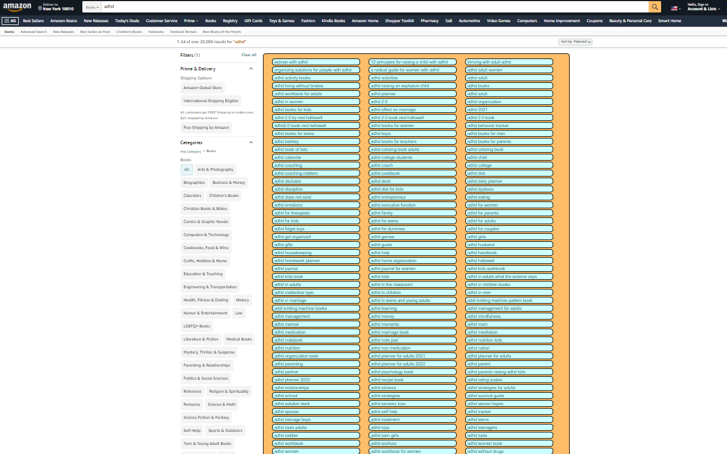Open the Coupons nav item
727x454 pixels.
pos(595,21)
